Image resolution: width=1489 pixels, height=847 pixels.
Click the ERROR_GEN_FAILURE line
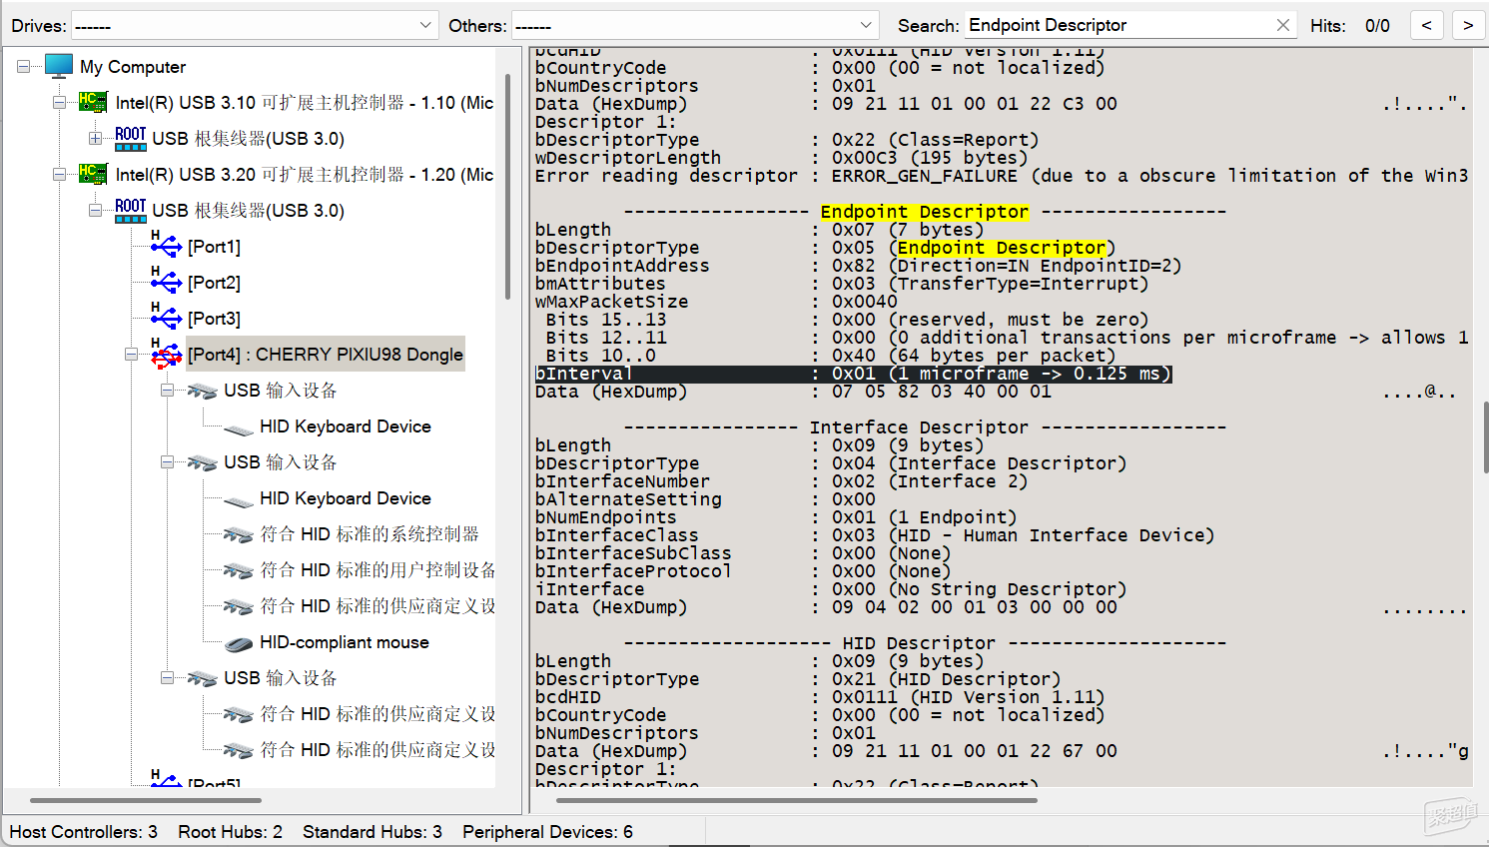pos(1002,176)
